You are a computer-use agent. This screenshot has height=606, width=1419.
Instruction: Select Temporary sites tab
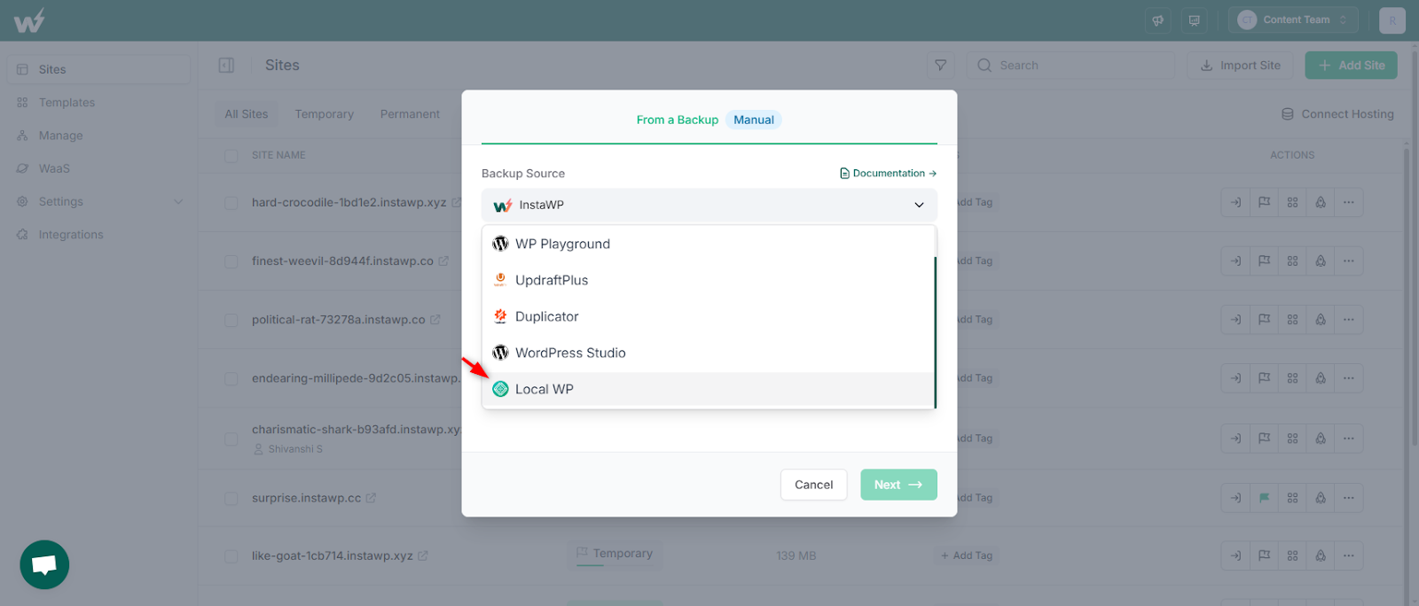324,114
